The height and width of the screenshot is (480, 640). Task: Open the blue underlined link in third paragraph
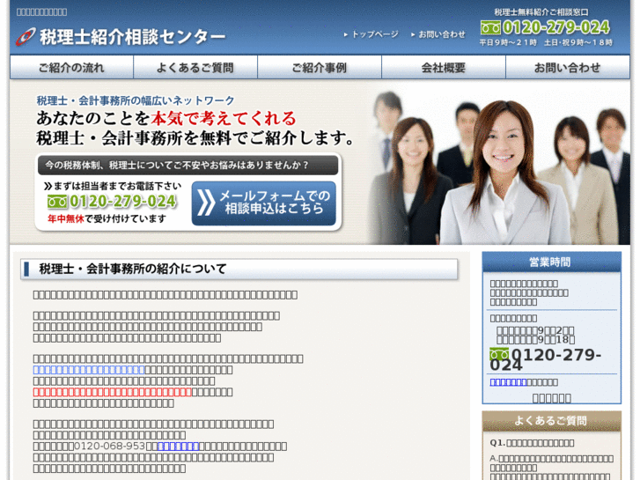point(89,370)
